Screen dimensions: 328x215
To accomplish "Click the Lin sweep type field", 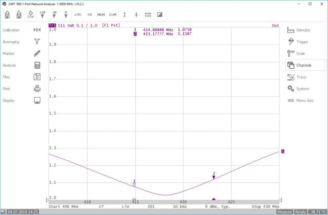I will [125, 207].
